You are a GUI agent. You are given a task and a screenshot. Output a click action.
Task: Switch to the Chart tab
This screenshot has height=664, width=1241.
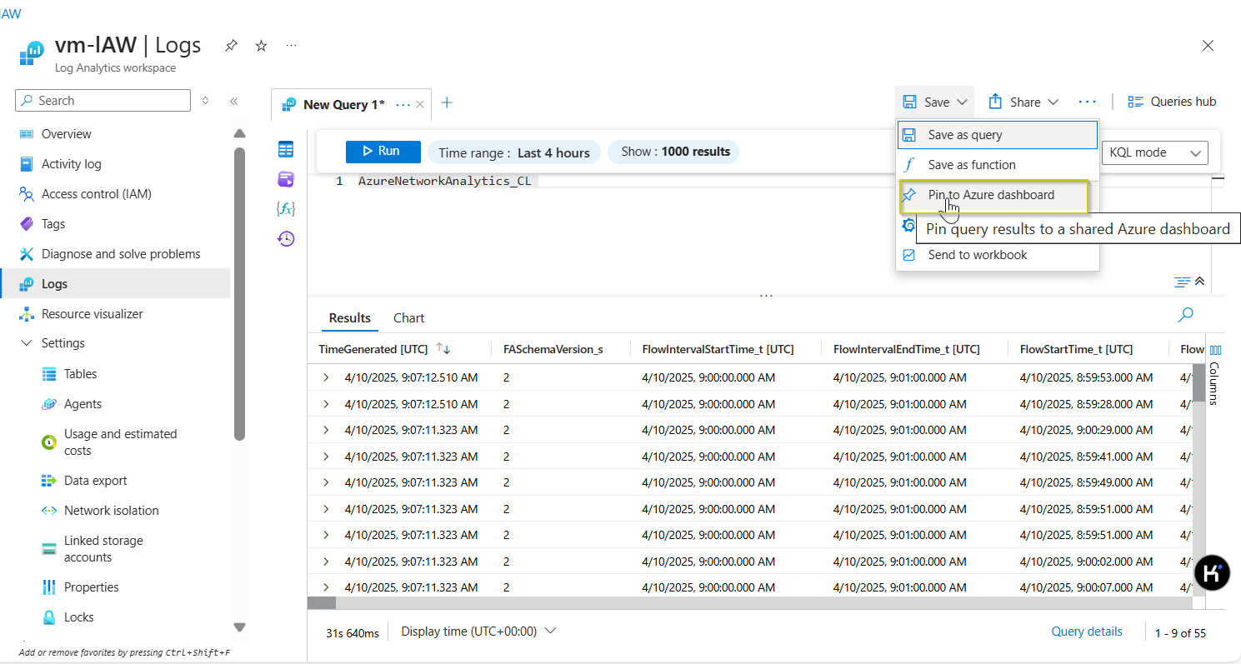click(408, 318)
